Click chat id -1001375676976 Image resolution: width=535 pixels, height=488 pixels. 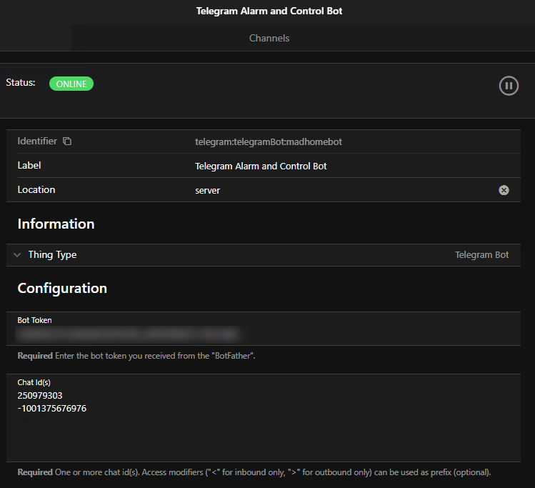pyautogui.click(x=52, y=409)
